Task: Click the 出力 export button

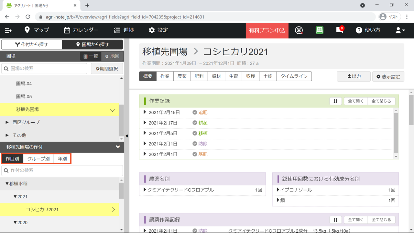Action: 354,76
